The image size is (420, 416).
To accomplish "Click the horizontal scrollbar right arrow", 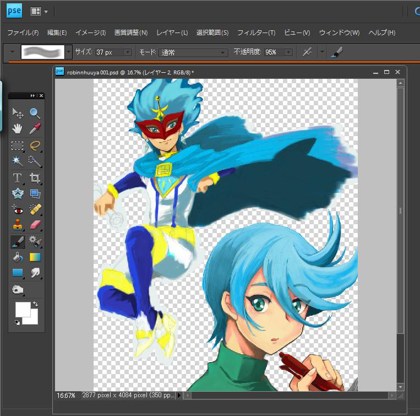I will point(392,396).
